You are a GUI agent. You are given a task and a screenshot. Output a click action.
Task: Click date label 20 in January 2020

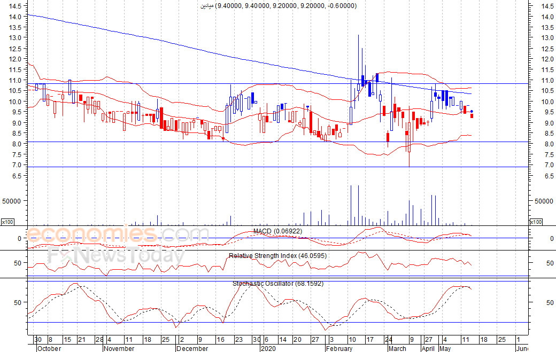(297, 340)
